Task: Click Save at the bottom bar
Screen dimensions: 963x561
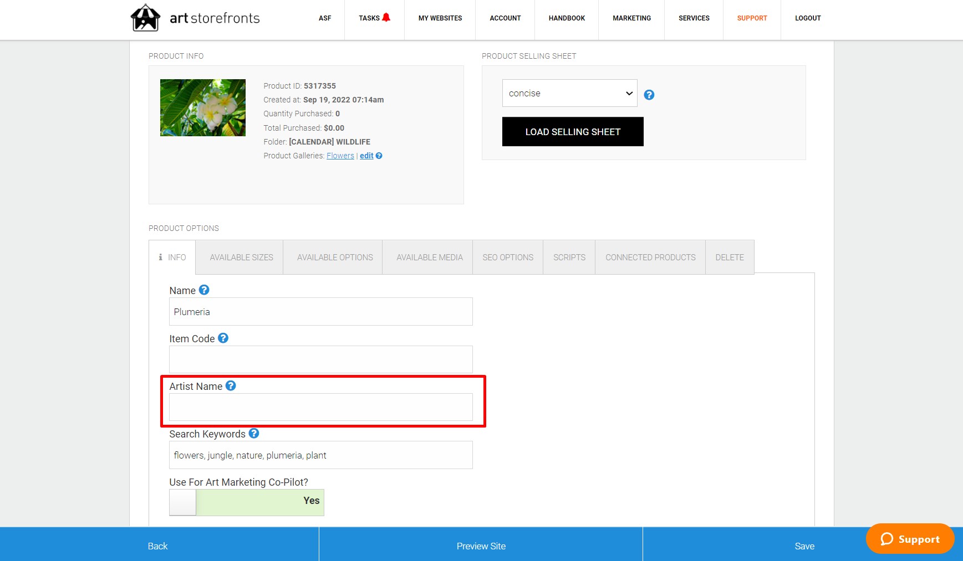Action: pyautogui.click(x=804, y=545)
